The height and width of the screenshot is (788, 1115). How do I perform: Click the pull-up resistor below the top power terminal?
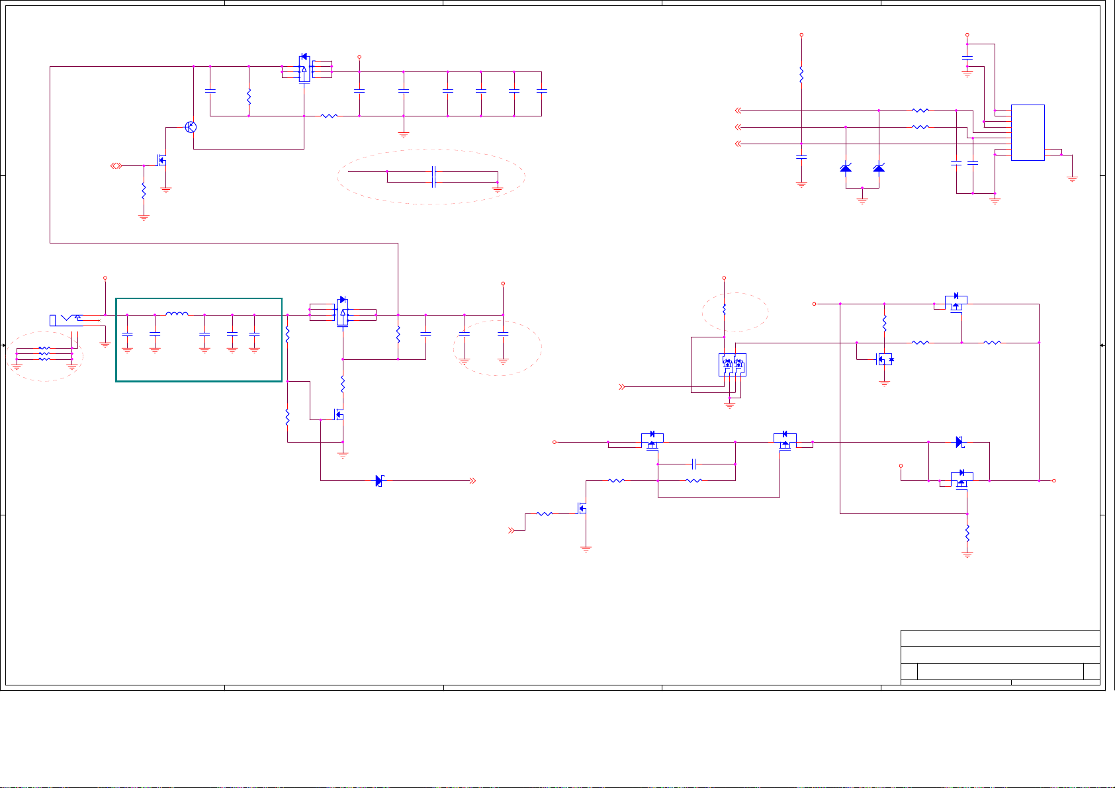801,74
